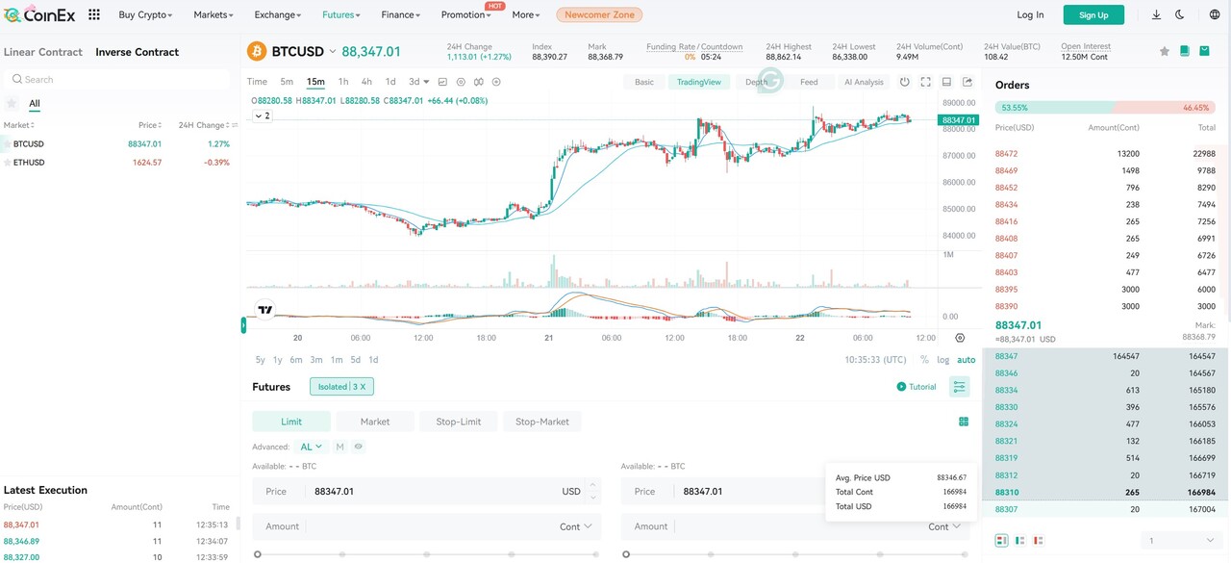Open the calculator grid icon in the order form
Screen dimensions: 1231x563
pos(964,422)
